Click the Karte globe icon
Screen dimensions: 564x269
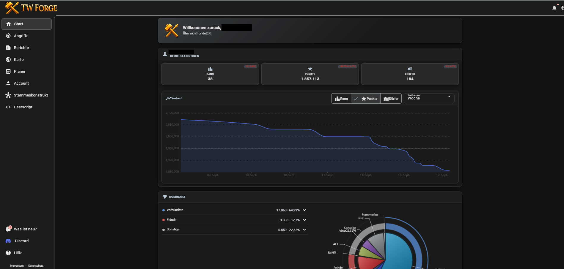coord(8,60)
